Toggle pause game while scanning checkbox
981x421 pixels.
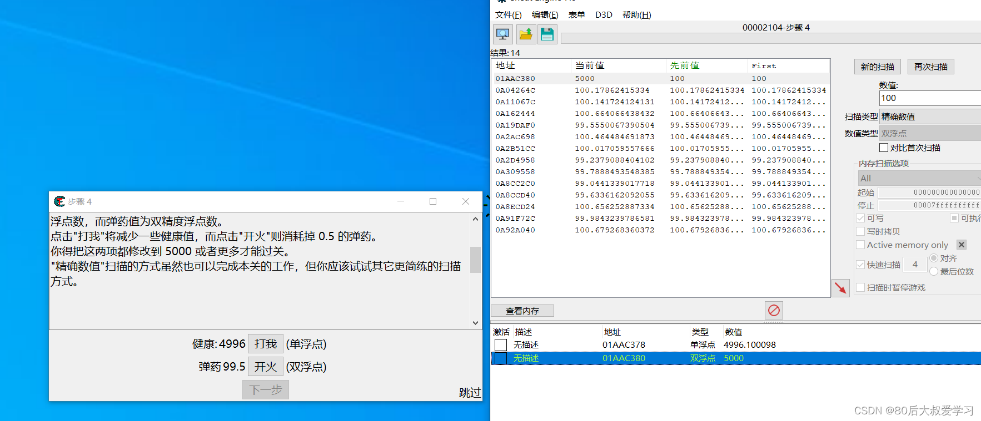coord(860,287)
